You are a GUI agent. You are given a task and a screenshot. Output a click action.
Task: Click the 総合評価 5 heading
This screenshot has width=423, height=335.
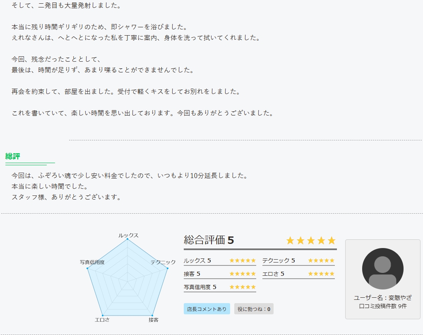[209, 240]
